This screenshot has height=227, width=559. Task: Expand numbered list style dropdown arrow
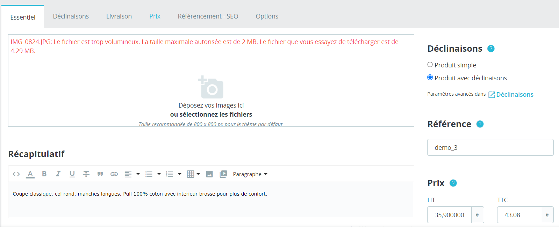point(180,174)
